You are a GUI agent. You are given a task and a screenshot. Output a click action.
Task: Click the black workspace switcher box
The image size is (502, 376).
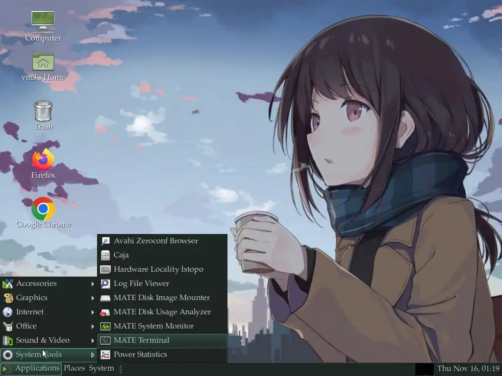tap(425, 369)
